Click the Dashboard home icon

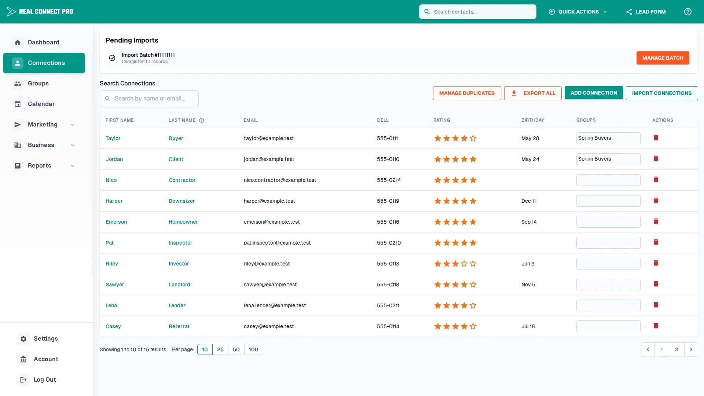click(18, 43)
